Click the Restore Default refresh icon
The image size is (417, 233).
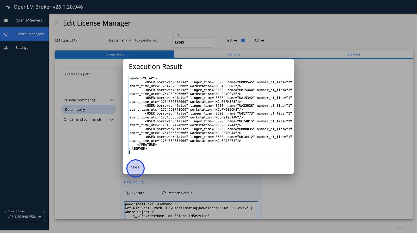pos(164,193)
